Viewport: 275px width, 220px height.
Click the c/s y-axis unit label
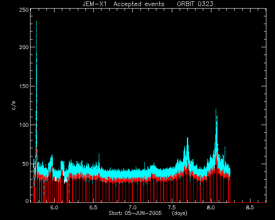pyautogui.click(x=14, y=106)
